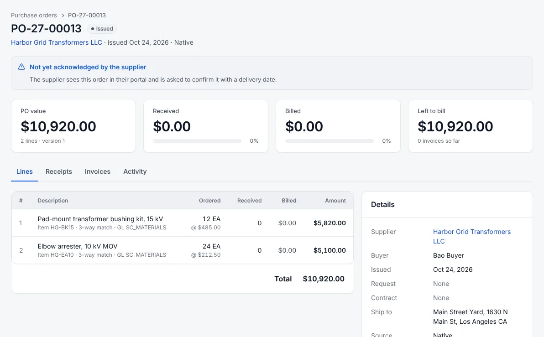Click the Description column header
This screenshot has height=337, width=544.
(53, 200)
